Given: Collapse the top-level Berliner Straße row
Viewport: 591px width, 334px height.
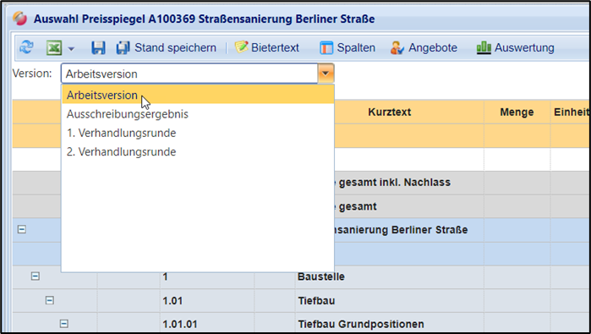Looking at the screenshot, I should (x=21, y=229).
